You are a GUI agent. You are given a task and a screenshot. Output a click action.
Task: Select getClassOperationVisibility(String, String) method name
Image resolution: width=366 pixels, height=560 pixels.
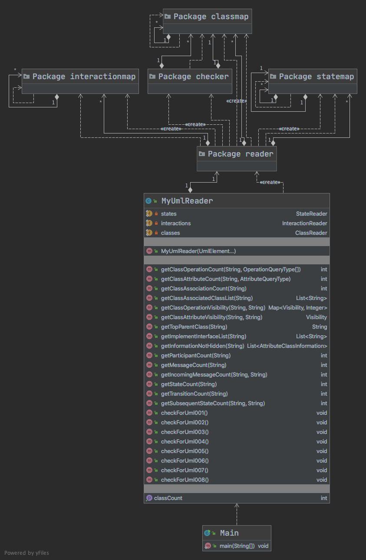tap(213, 307)
